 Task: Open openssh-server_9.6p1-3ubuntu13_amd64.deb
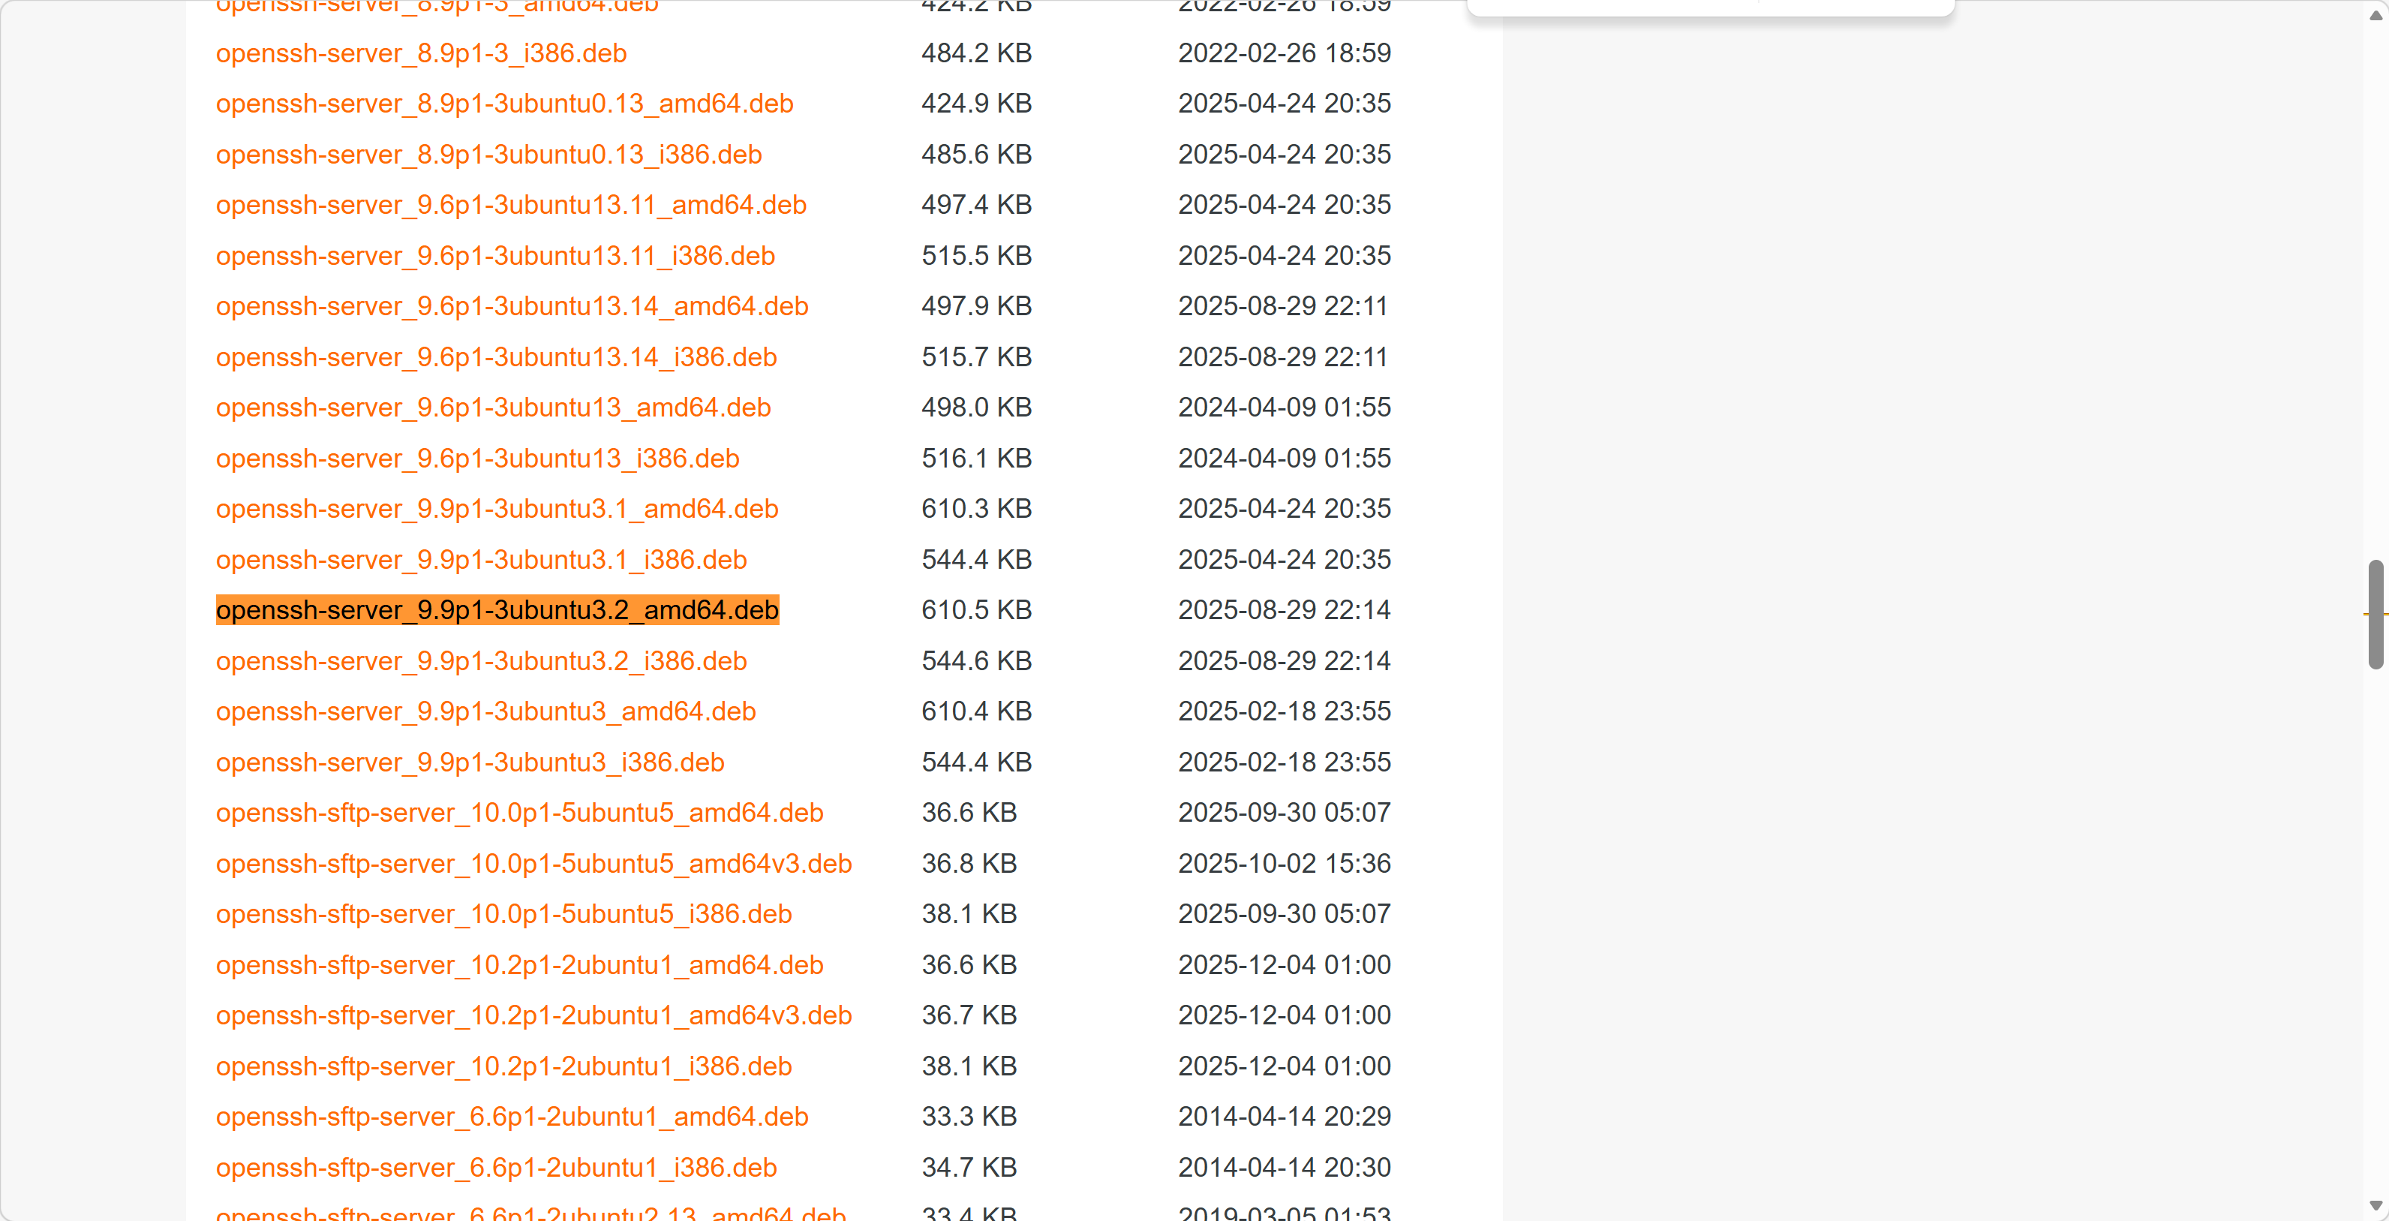[x=494, y=408]
